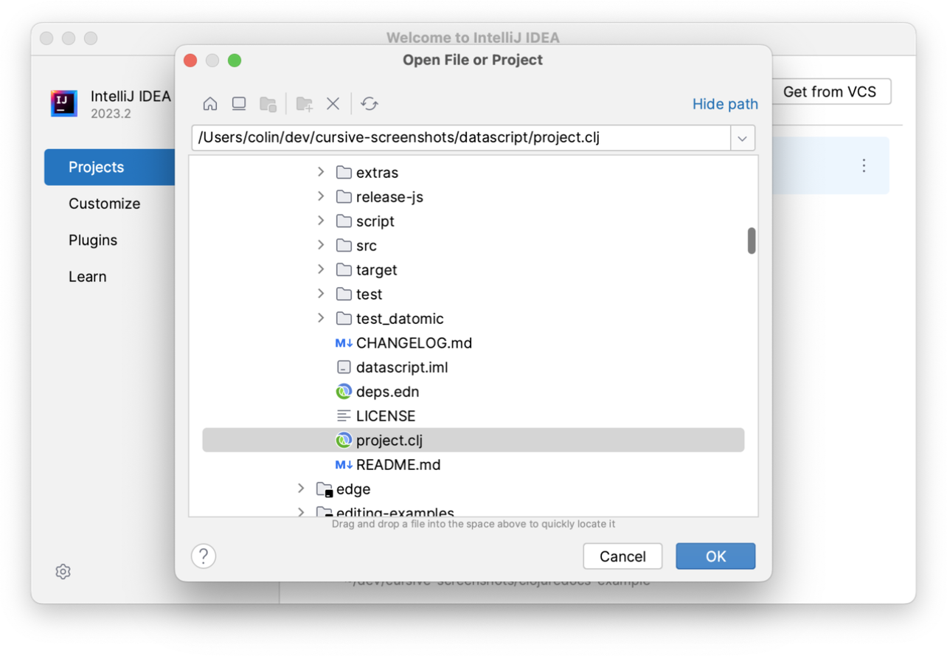This screenshot has width=947, height=656.
Task: Click the IntelliJ IDEA logo icon
Action: [x=64, y=103]
